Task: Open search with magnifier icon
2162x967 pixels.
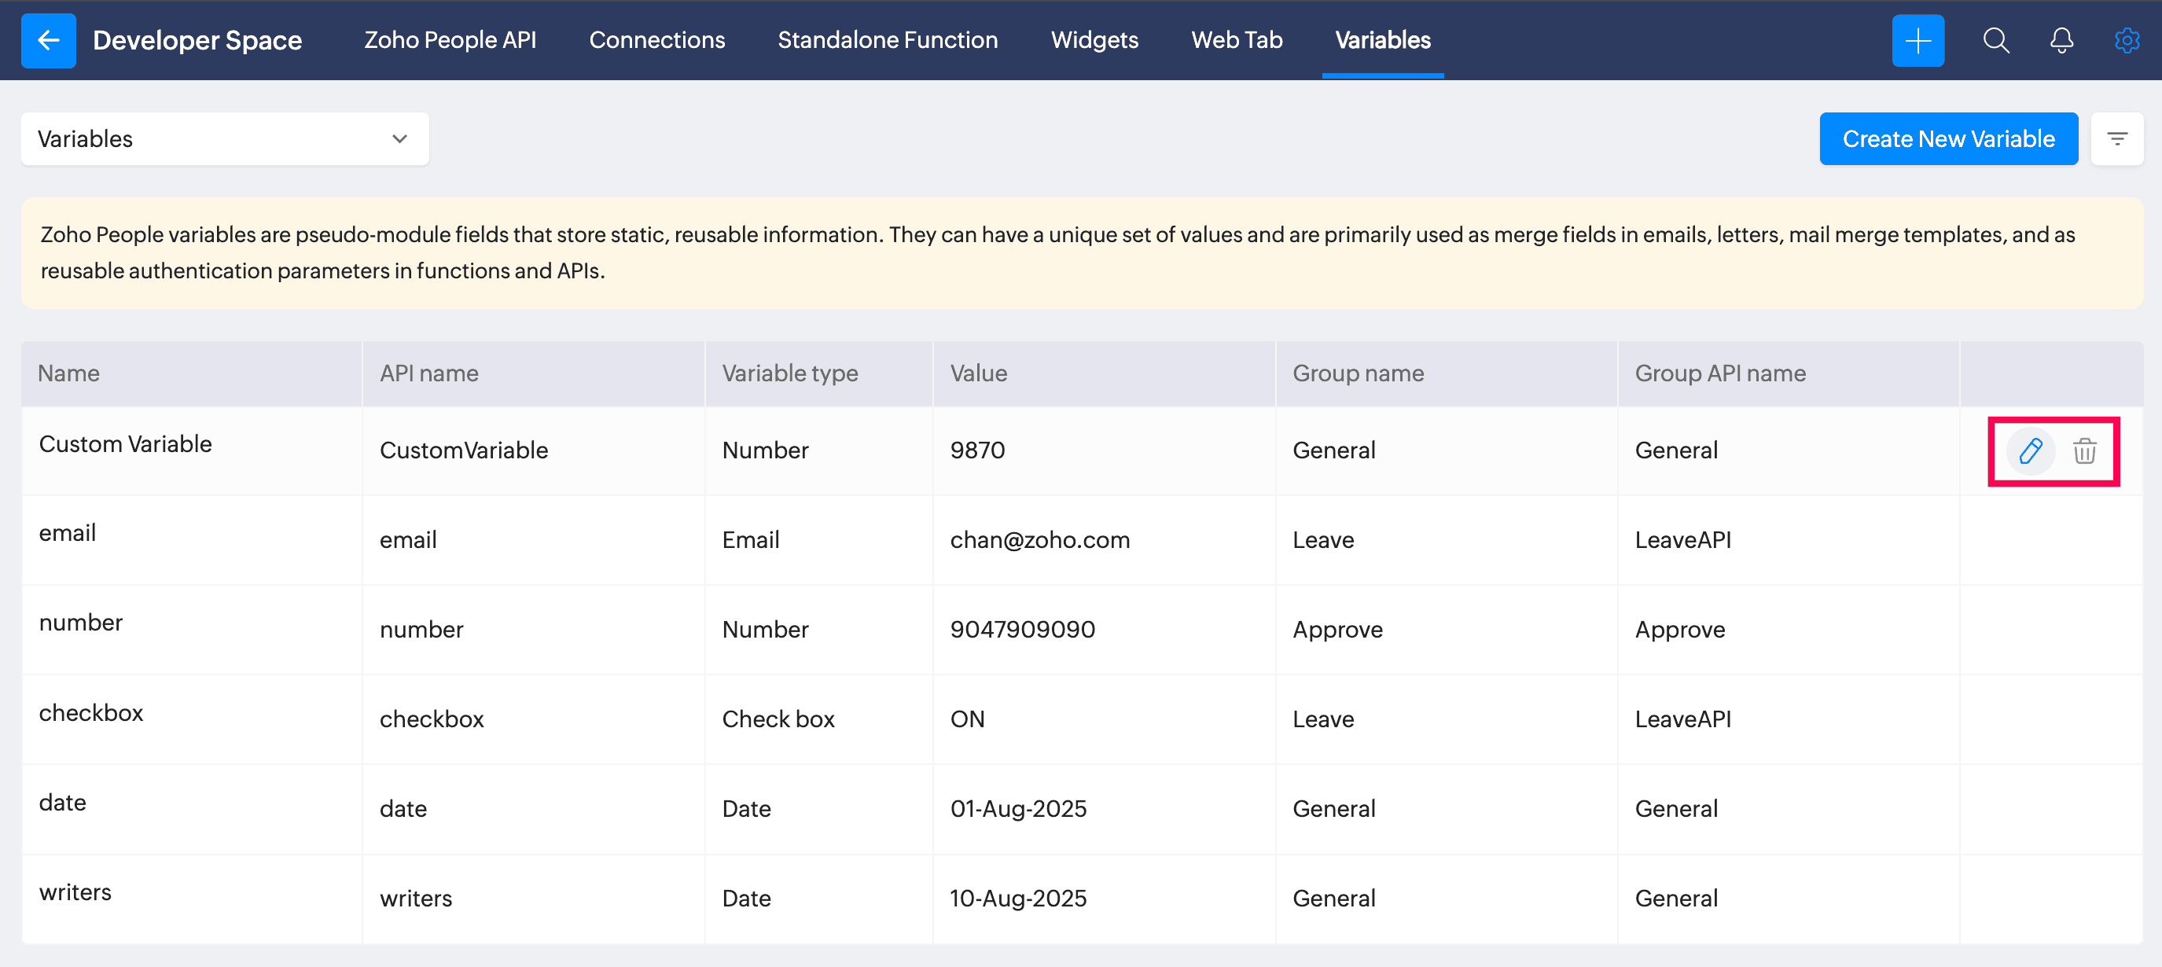Action: (x=1995, y=40)
